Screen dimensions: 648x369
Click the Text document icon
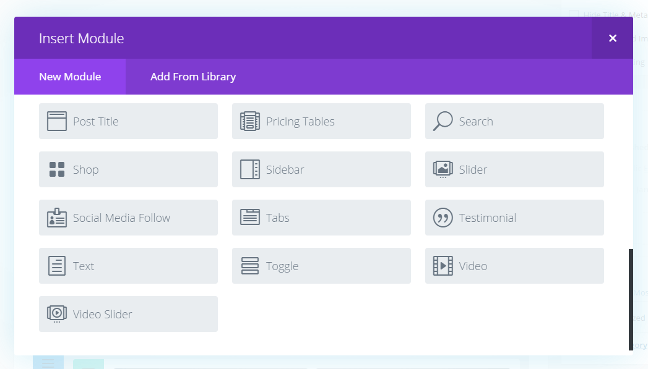56,266
